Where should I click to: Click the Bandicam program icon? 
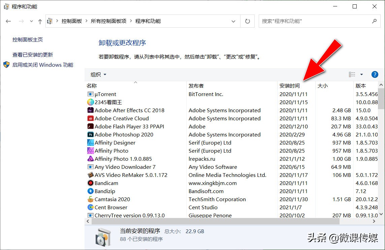pos(90,183)
